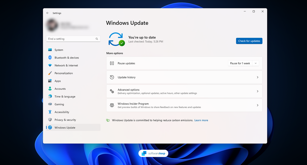
Task: Open the Advanced options row
Action: point(184,91)
